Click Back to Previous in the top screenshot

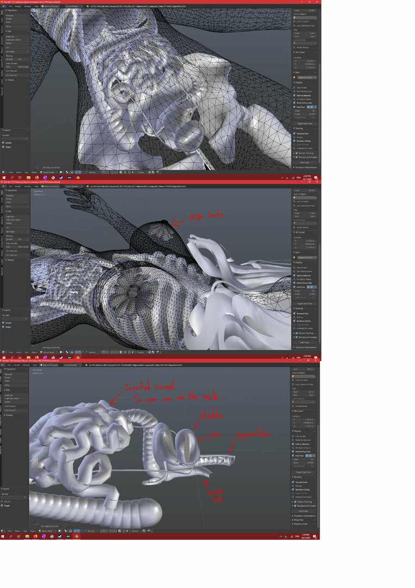click(50, 7)
